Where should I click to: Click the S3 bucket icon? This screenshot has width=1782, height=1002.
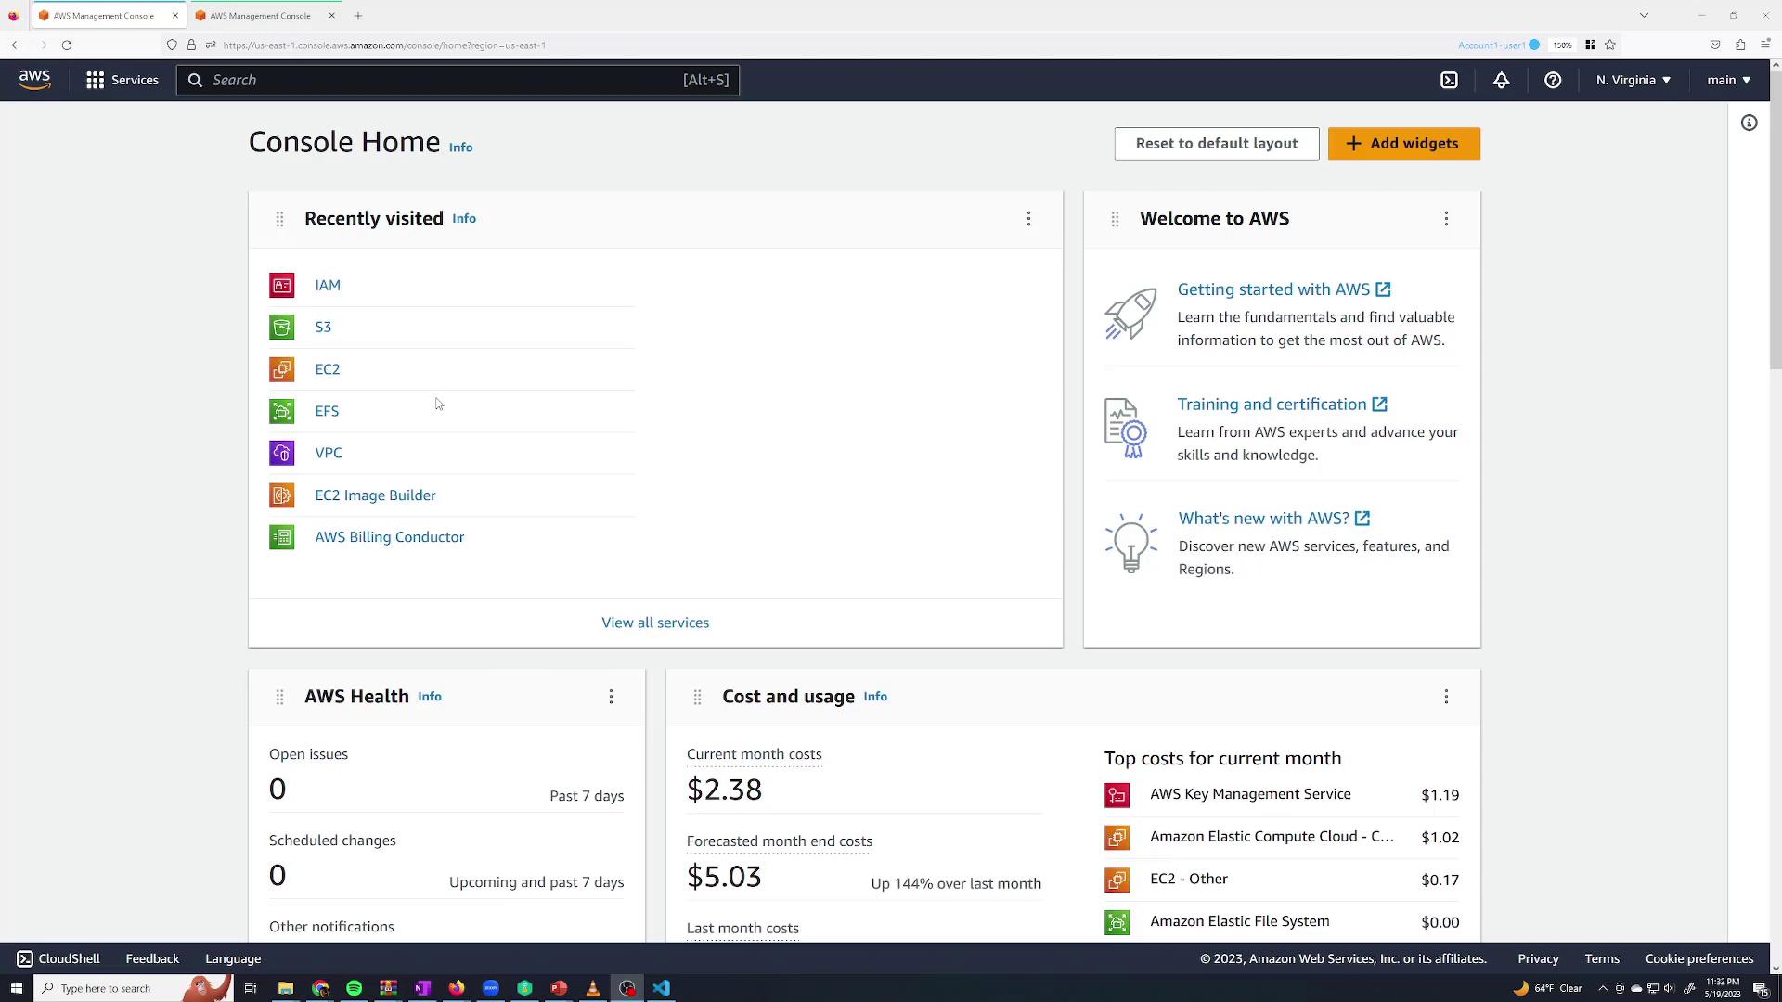282,328
